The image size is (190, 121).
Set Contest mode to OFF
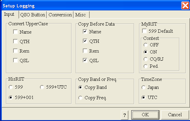(146, 45)
